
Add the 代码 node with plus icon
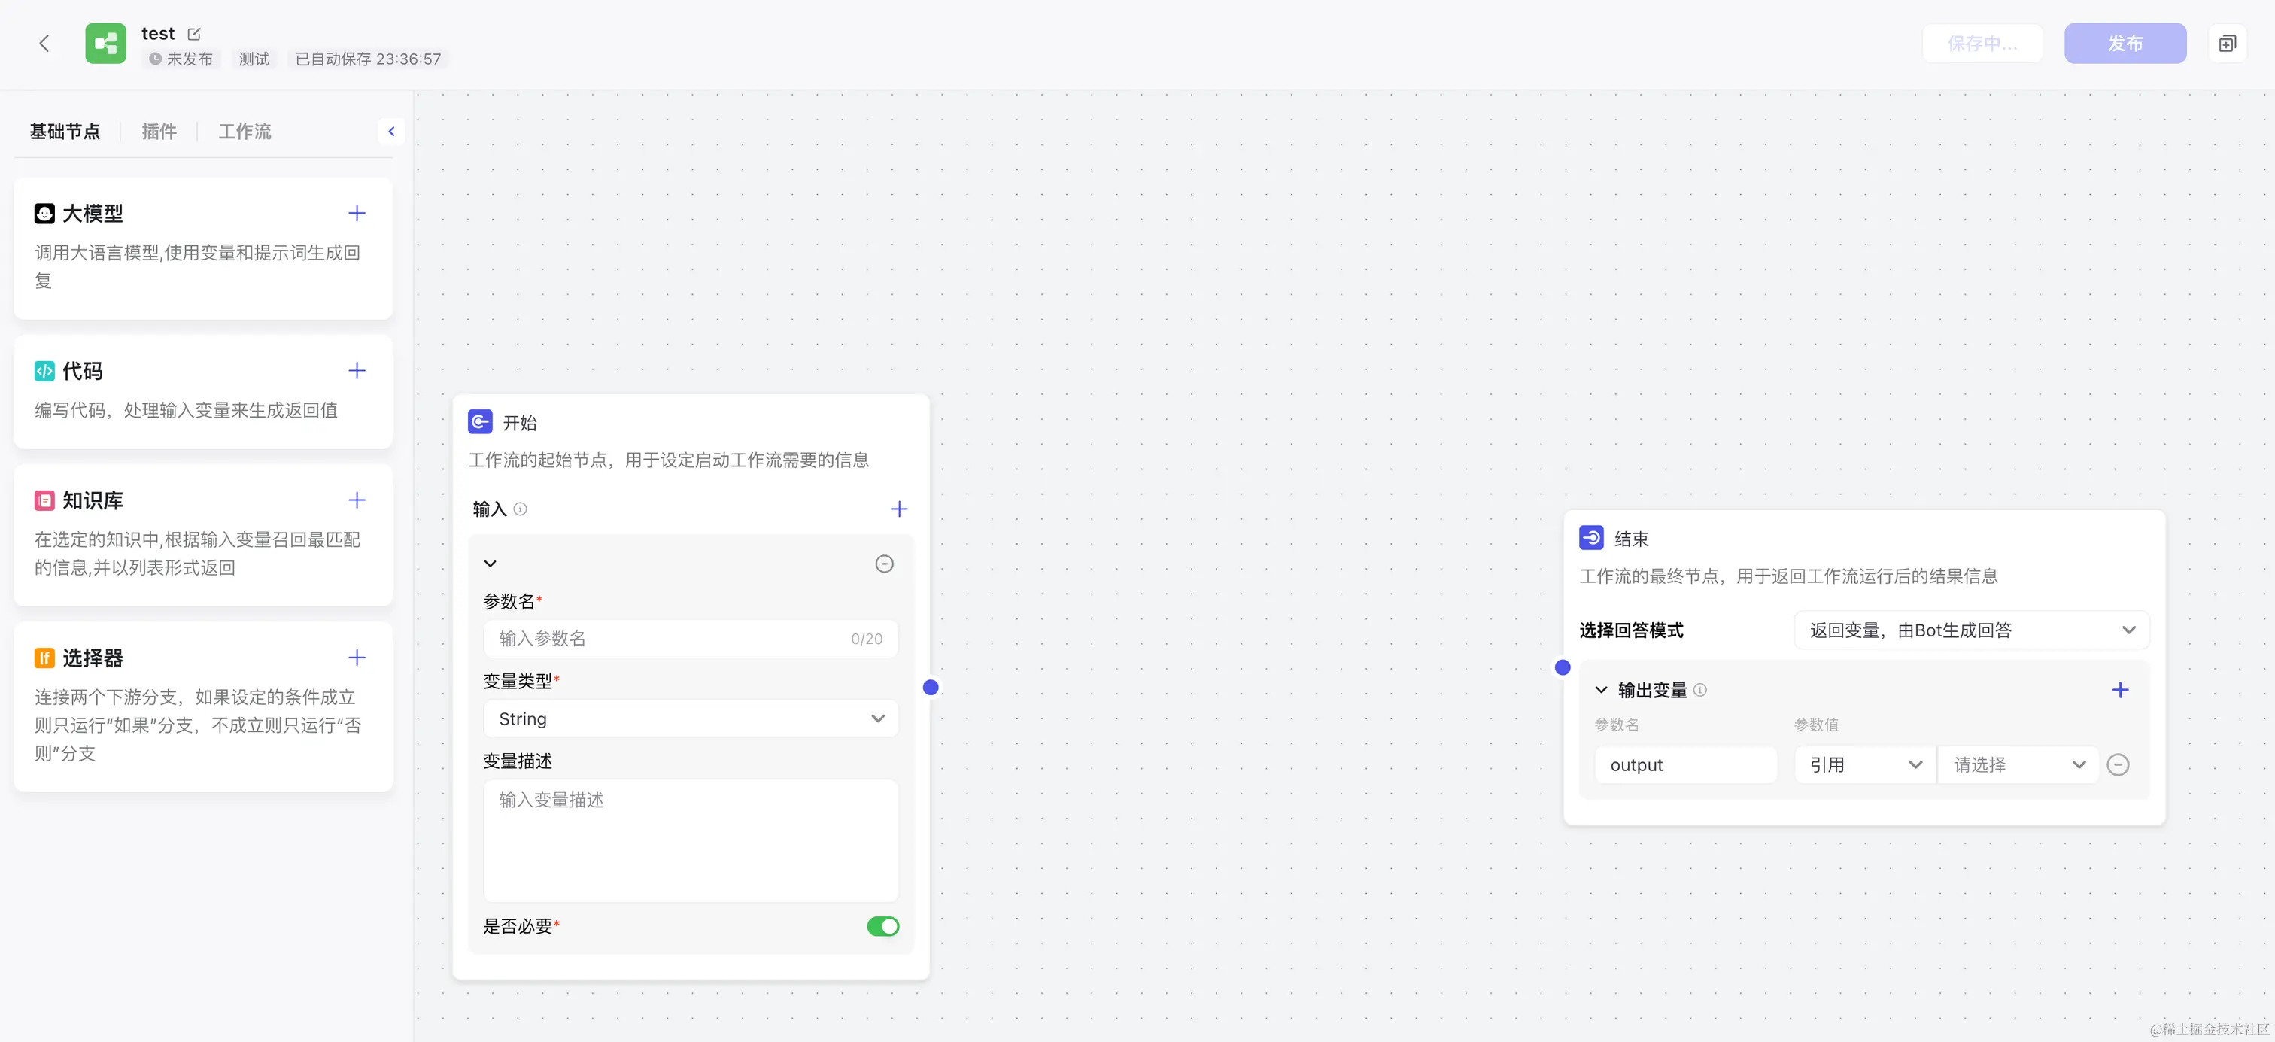pos(356,370)
